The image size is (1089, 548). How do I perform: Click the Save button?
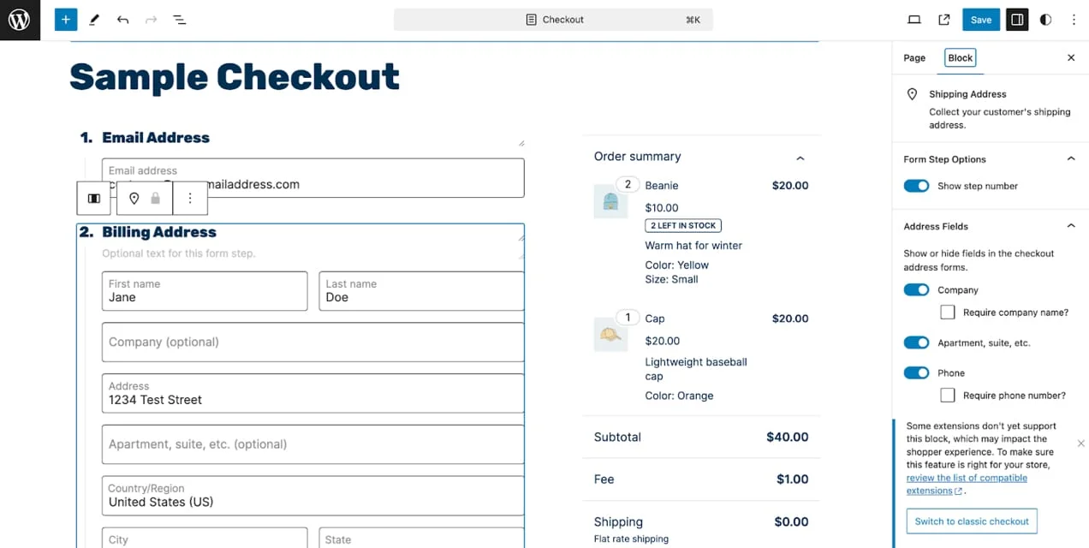(x=980, y=19)
